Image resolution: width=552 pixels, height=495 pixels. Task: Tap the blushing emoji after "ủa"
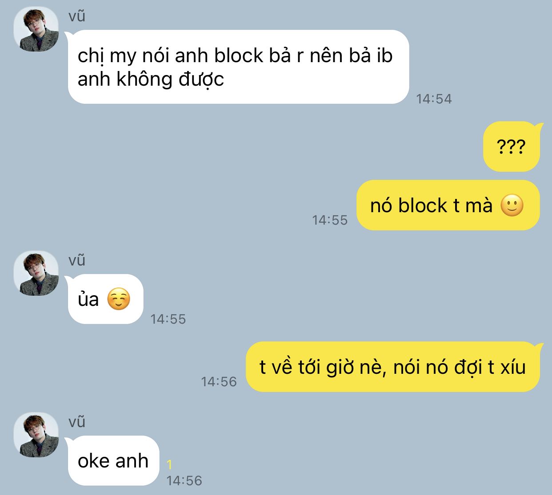[119, 299]
